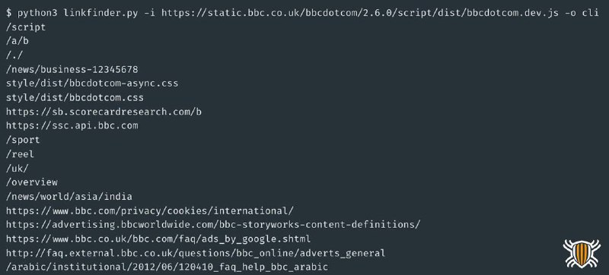Select the /uk/ path line
The width and height of the screenshot is (609, 275).
pos(18,169)
